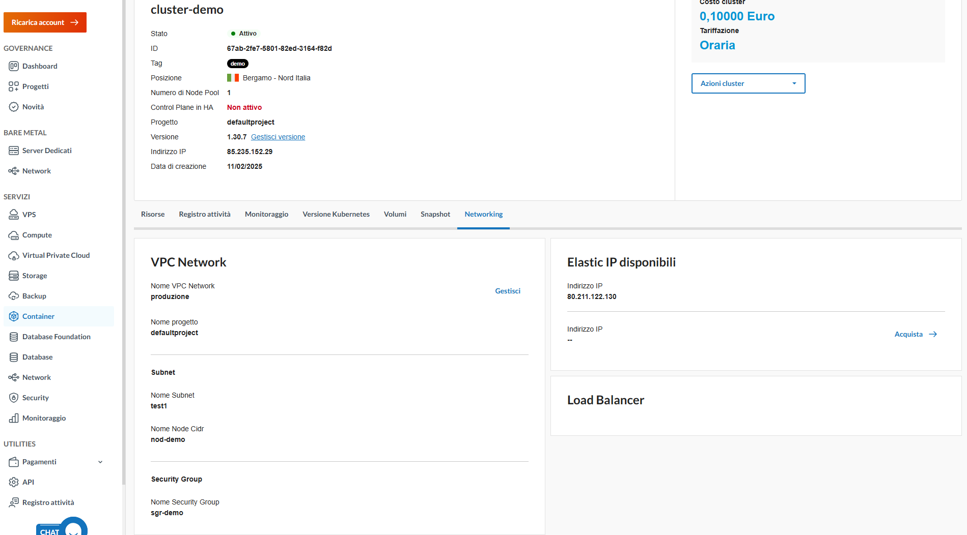Select the VPS service icon

[14, 214]
